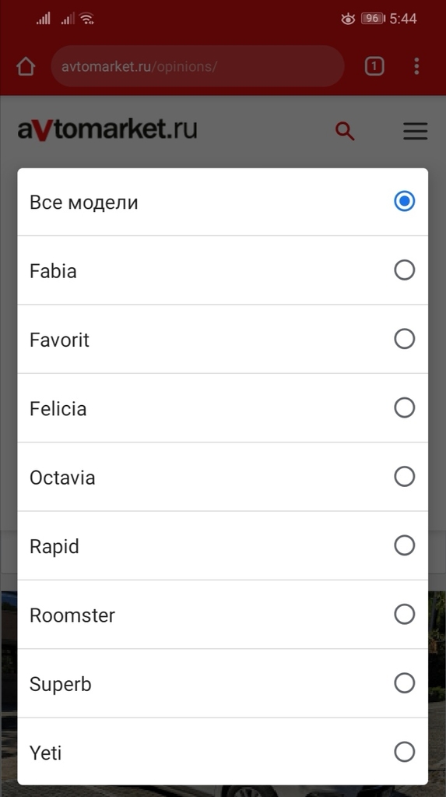446x797 pixels.
Task: Open the tab switcher showing 1 tab
Action: click(x=374, y=66)
